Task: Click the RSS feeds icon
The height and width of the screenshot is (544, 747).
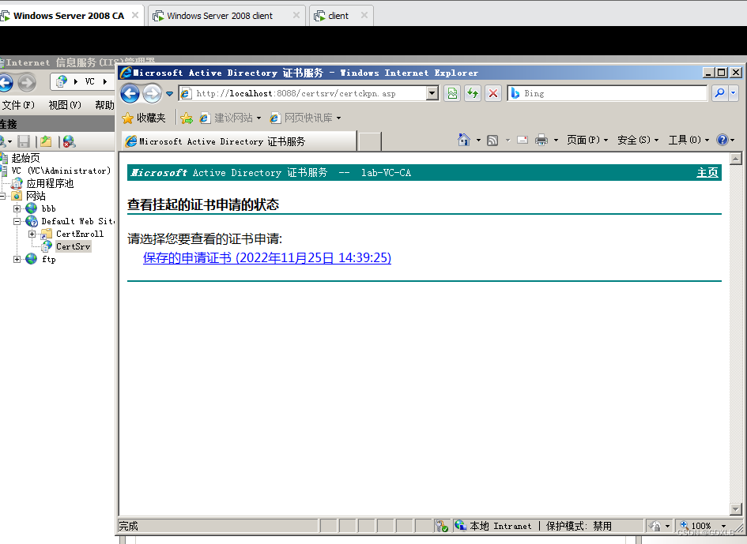Action: (x=492, y=140)
